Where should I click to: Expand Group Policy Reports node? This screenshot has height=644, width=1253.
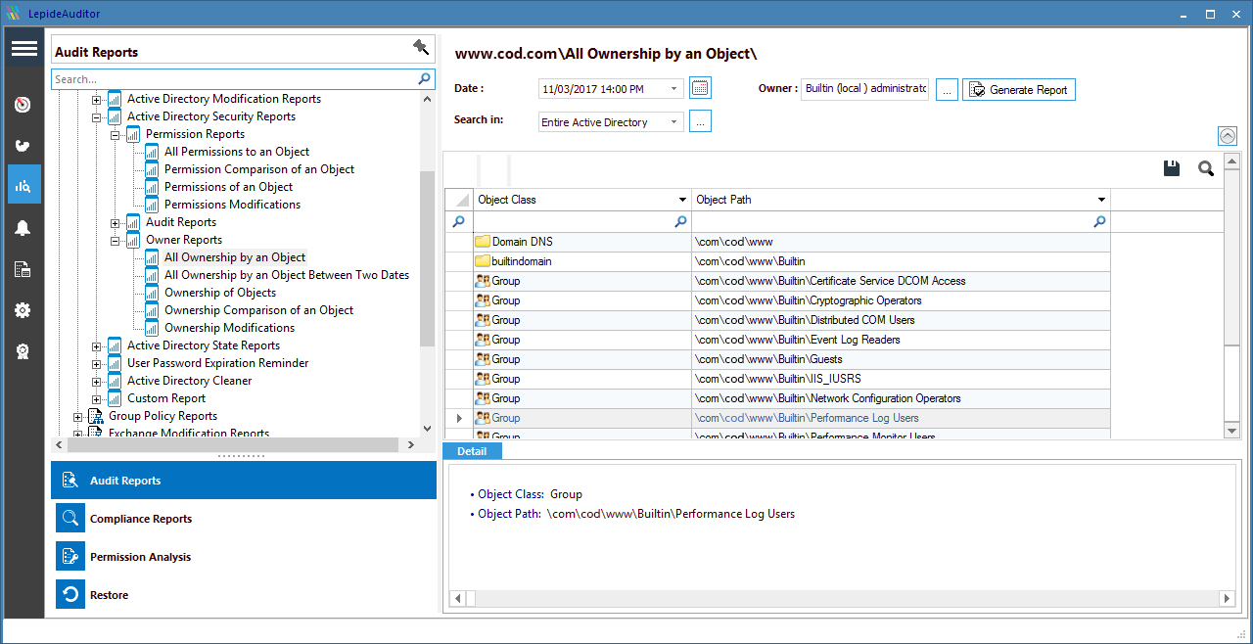click(x=78, y=416)
